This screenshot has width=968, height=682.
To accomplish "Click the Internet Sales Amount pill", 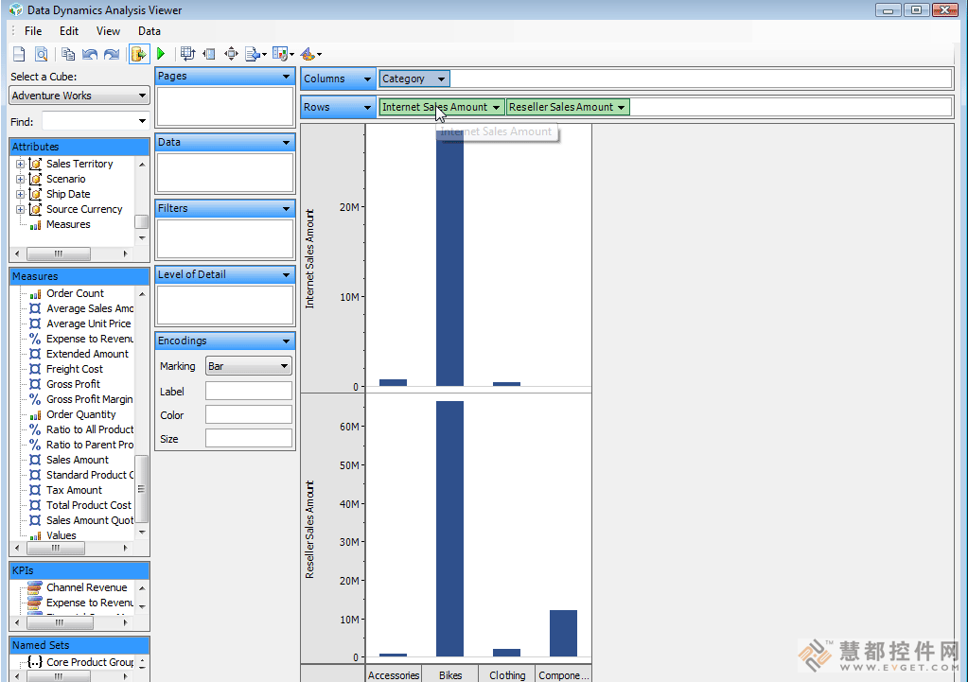I will [x=441, y=108].
